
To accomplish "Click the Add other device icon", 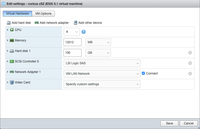I will pos(76,23).
